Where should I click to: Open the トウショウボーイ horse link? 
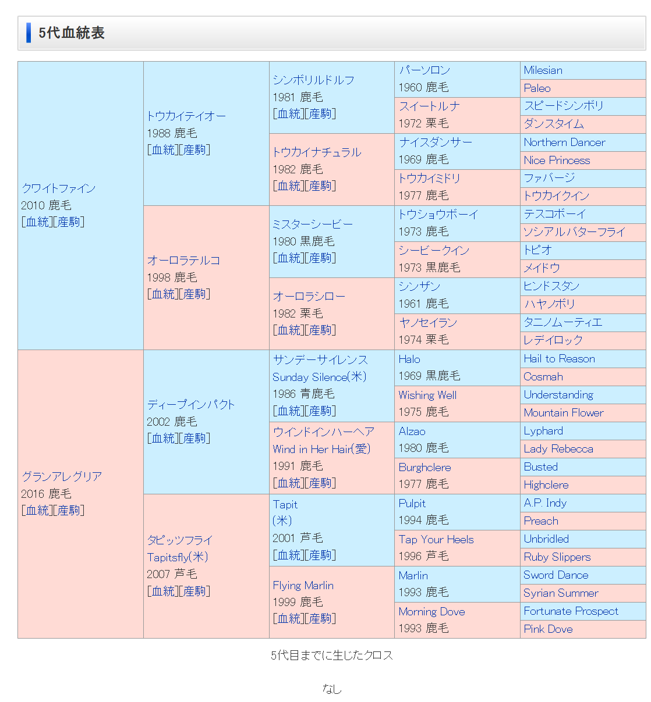[x=438, y=214]
